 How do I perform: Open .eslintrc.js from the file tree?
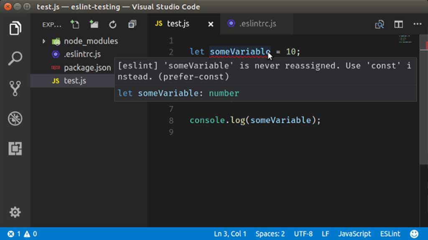(x=82, y=54)
